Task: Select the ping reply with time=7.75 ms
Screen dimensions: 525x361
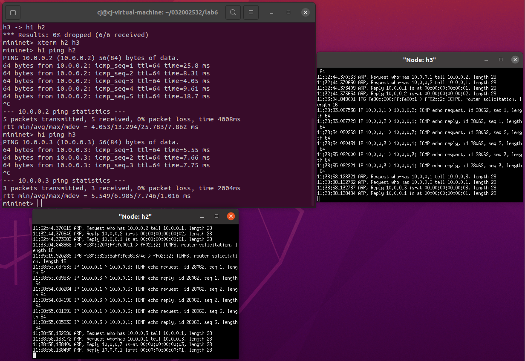Action: point(107,165)
